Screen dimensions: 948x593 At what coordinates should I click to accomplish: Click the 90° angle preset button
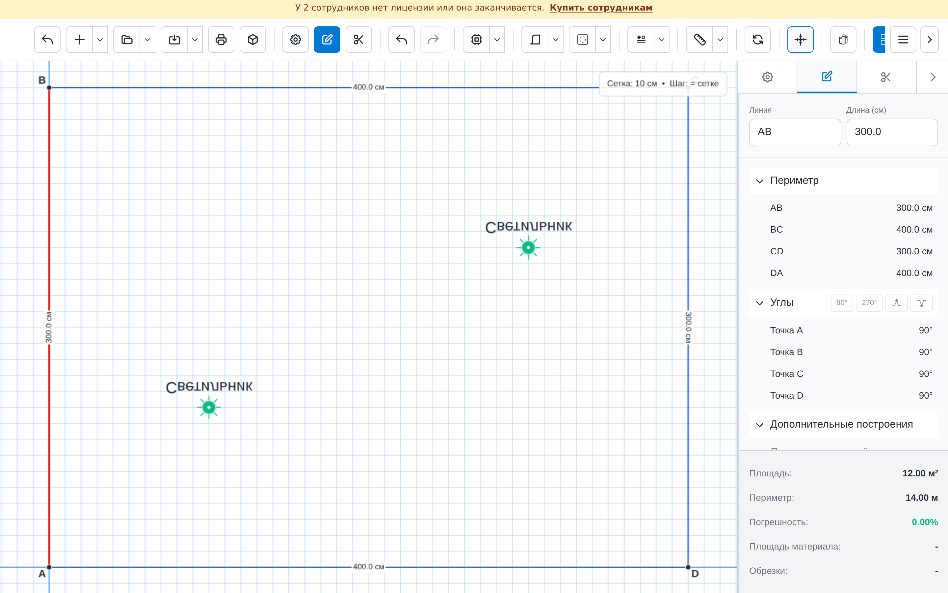click(x=841, y=303)
